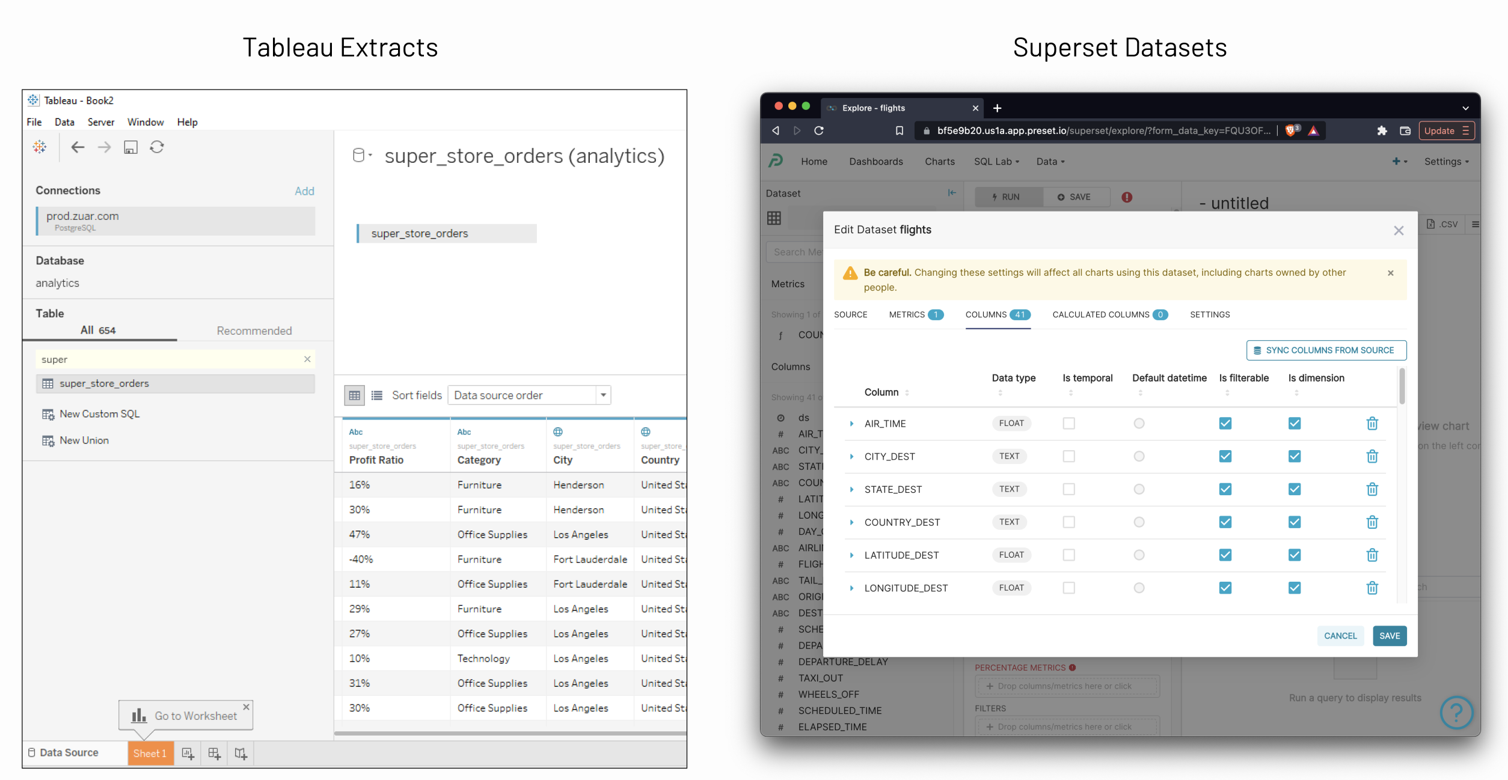Clear the 'super' search with the X icon

(x=307, y=359)
